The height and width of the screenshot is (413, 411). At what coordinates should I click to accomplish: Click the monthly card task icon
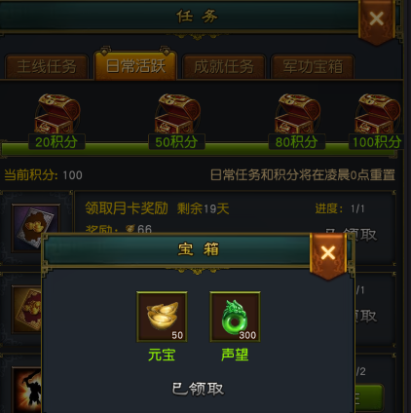(36, 228)
